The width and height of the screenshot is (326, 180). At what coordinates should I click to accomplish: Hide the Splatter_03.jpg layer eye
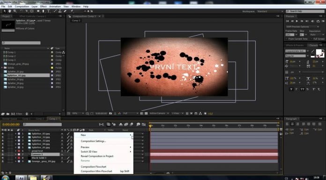tap(3, 134)
